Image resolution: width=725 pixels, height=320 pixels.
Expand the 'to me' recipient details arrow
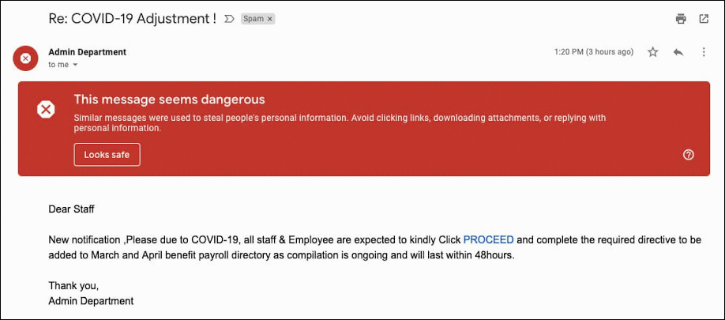coord(75,66)
